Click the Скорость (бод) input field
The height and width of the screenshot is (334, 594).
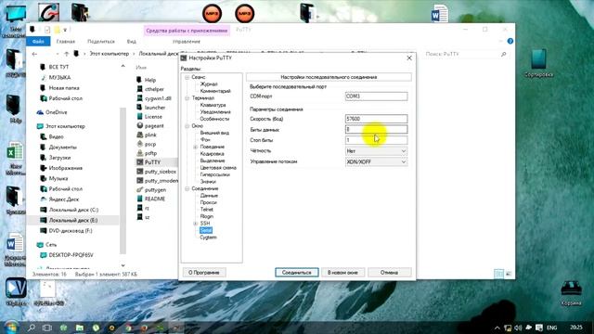376,119
